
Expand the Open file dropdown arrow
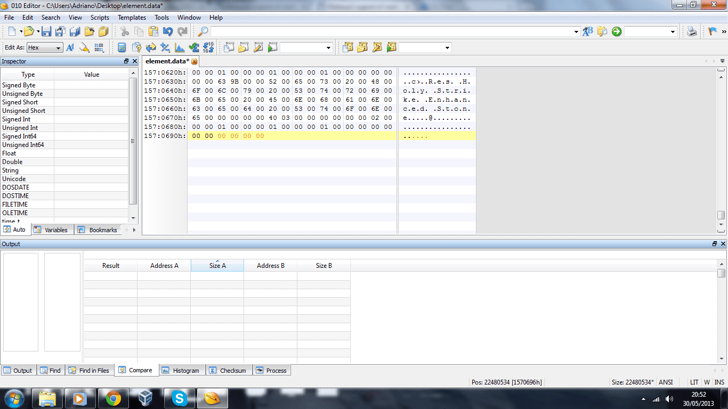(x=38, y=32)
